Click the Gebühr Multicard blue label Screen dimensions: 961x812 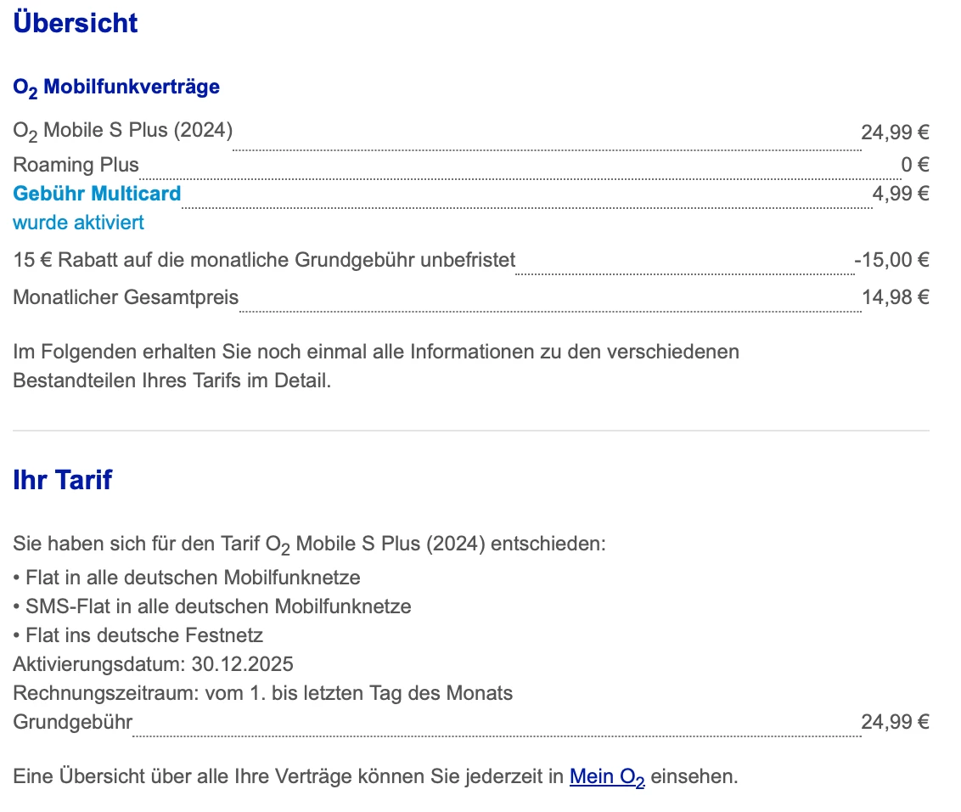[x=97, y=194]
